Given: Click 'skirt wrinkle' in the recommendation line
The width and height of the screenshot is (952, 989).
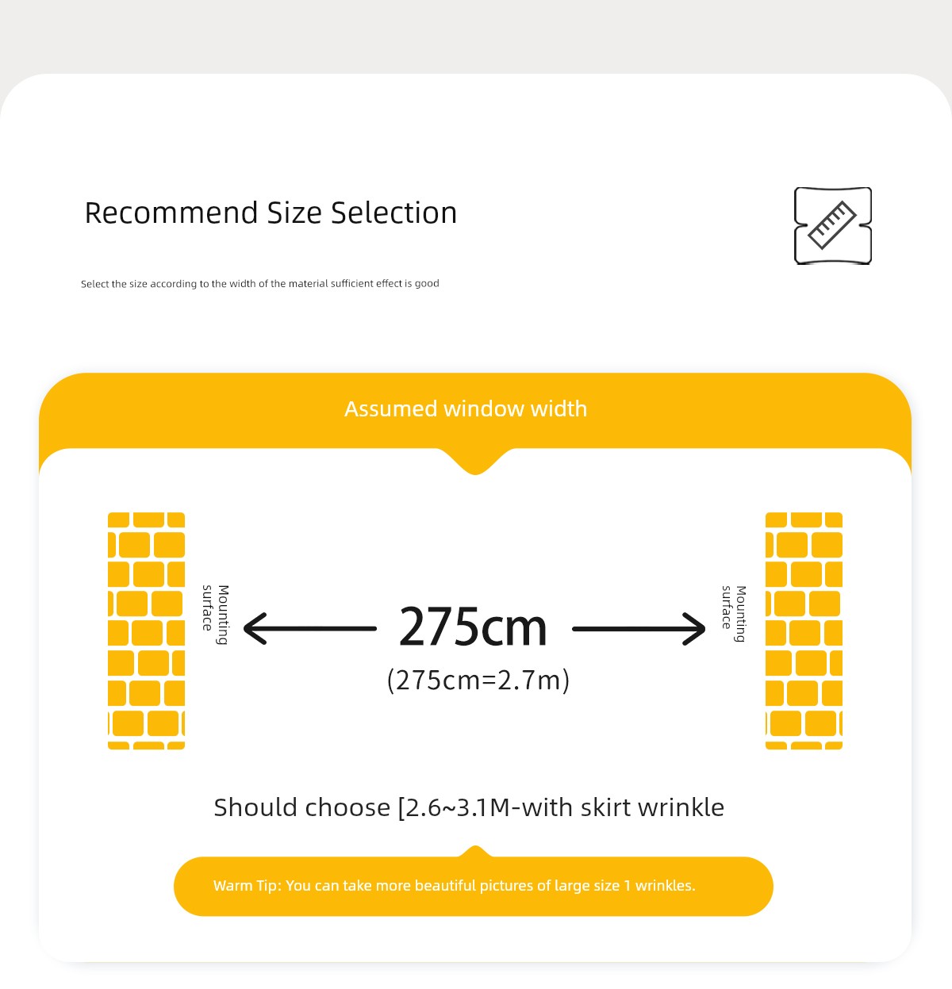Looking at the screenshot, I should click(652, 807).
